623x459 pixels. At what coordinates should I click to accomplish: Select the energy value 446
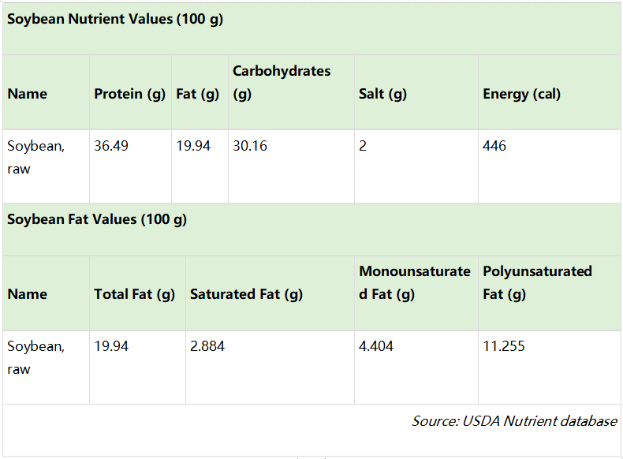[x=494, y=146]
